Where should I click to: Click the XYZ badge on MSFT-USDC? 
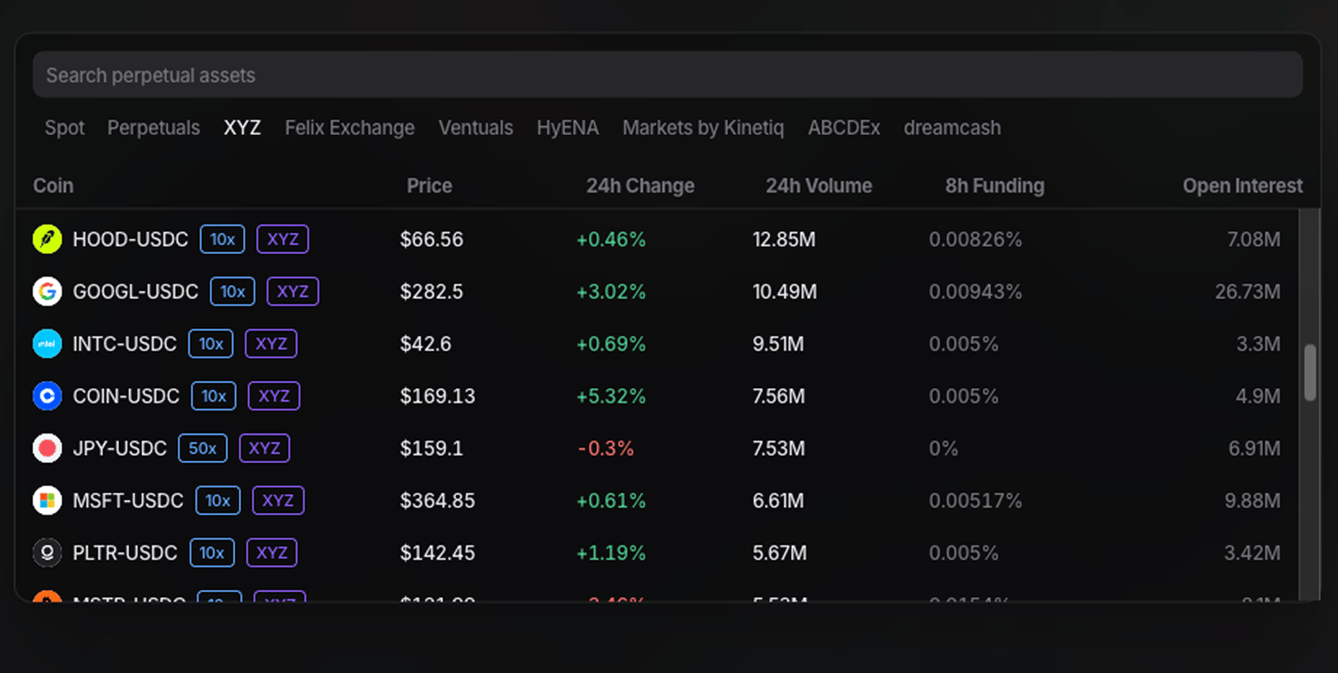pyautogui.click(x=279, y=501)
